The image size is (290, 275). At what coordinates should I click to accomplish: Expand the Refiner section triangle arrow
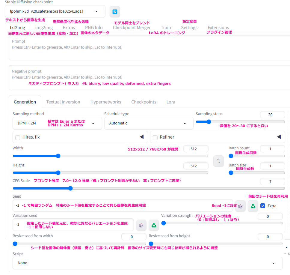(x=279, y=137)
